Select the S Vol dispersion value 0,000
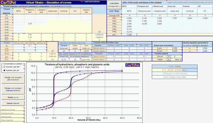The image size is (213, 123). 175,51
